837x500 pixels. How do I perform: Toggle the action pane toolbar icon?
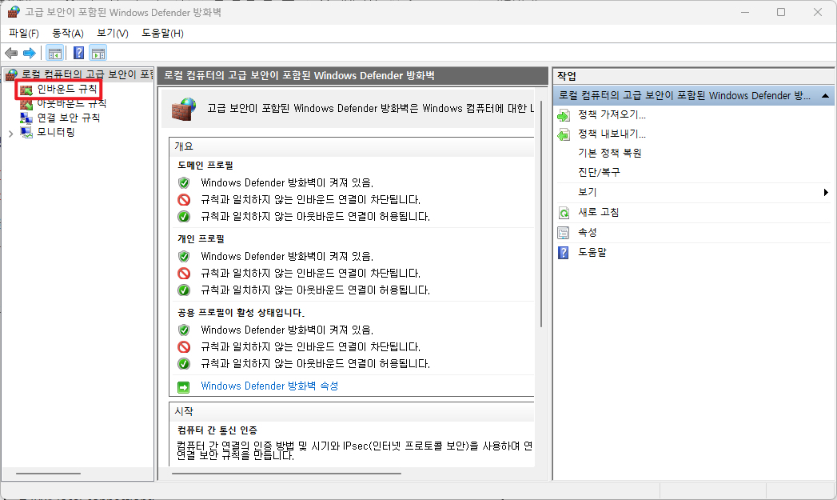98,53
